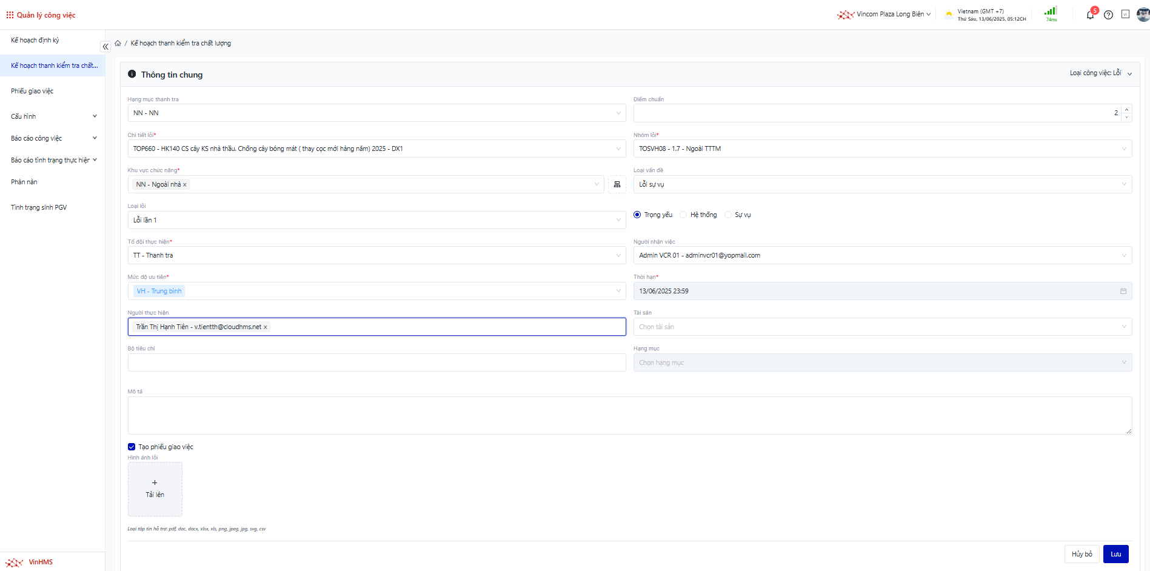1150x571 pixels.
Task: Go to home via breadcrumb icon
Action: point(118,43)
